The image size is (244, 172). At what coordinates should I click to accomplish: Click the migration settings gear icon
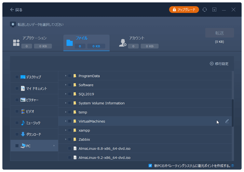[x=212, y=64]
